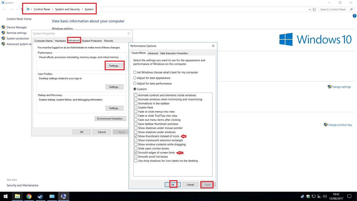The height and width of the screenshot is (201, 357).
Task: Click the Steam icon in system tray
Action: click(302, 196)
